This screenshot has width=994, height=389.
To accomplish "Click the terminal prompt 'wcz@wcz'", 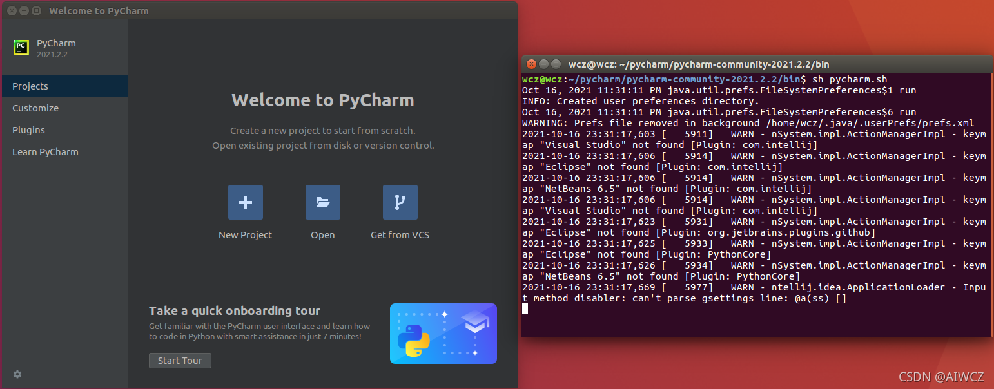I will [542, 79].
